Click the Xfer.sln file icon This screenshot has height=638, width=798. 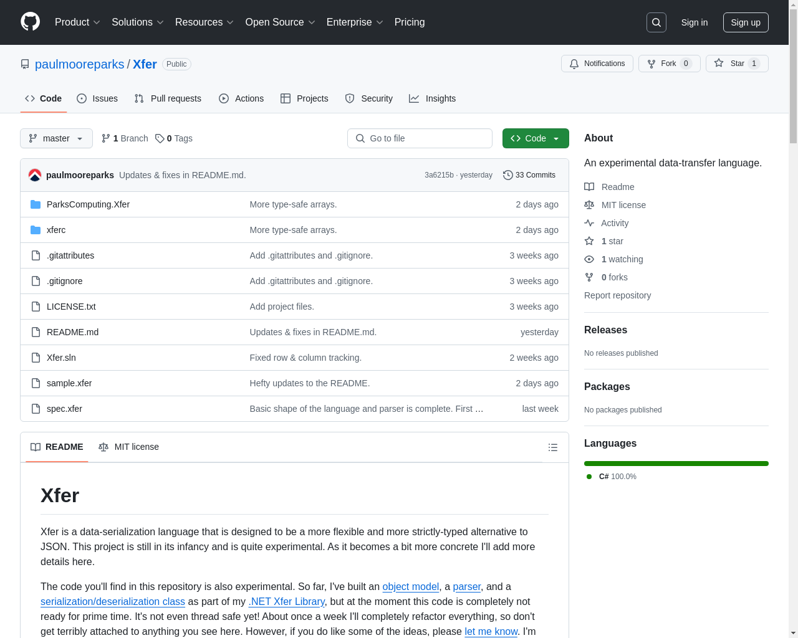click(36, 358)
